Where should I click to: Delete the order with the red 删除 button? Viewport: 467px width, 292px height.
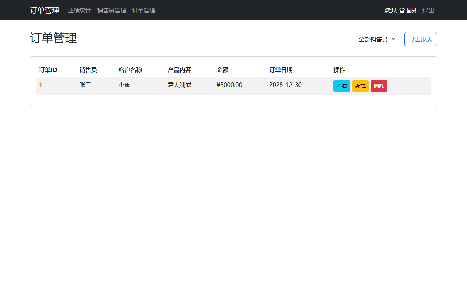tap(379, 86)
